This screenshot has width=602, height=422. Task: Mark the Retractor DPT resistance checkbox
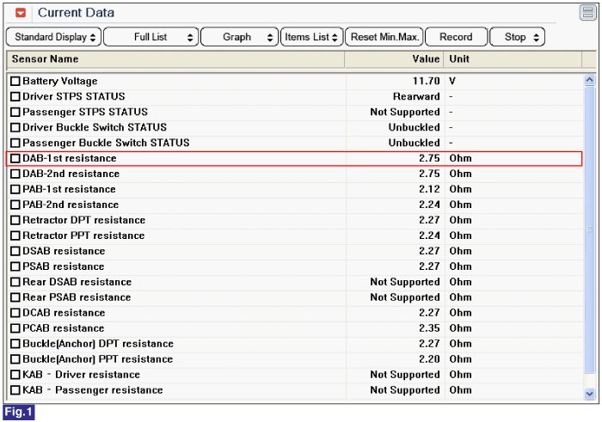(x=15, y=220)
